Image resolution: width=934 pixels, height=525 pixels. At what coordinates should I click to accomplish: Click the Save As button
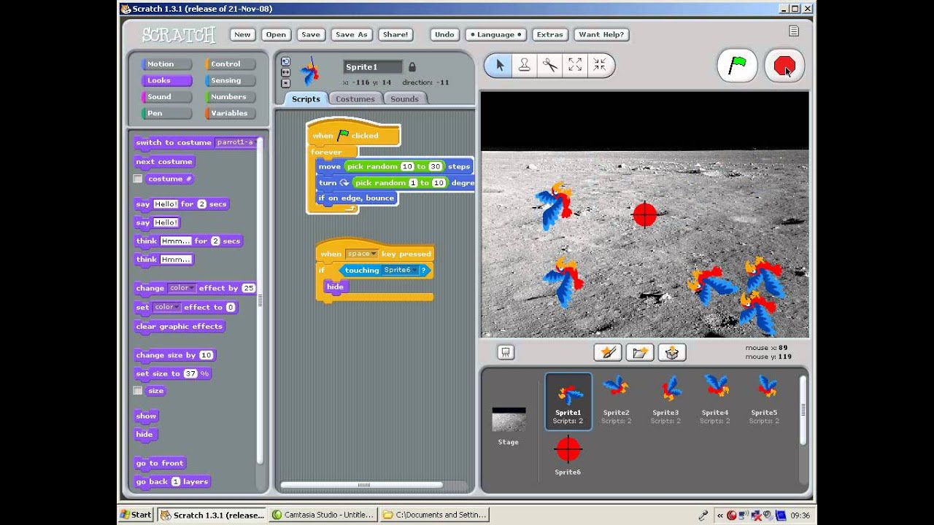(352, 34)
